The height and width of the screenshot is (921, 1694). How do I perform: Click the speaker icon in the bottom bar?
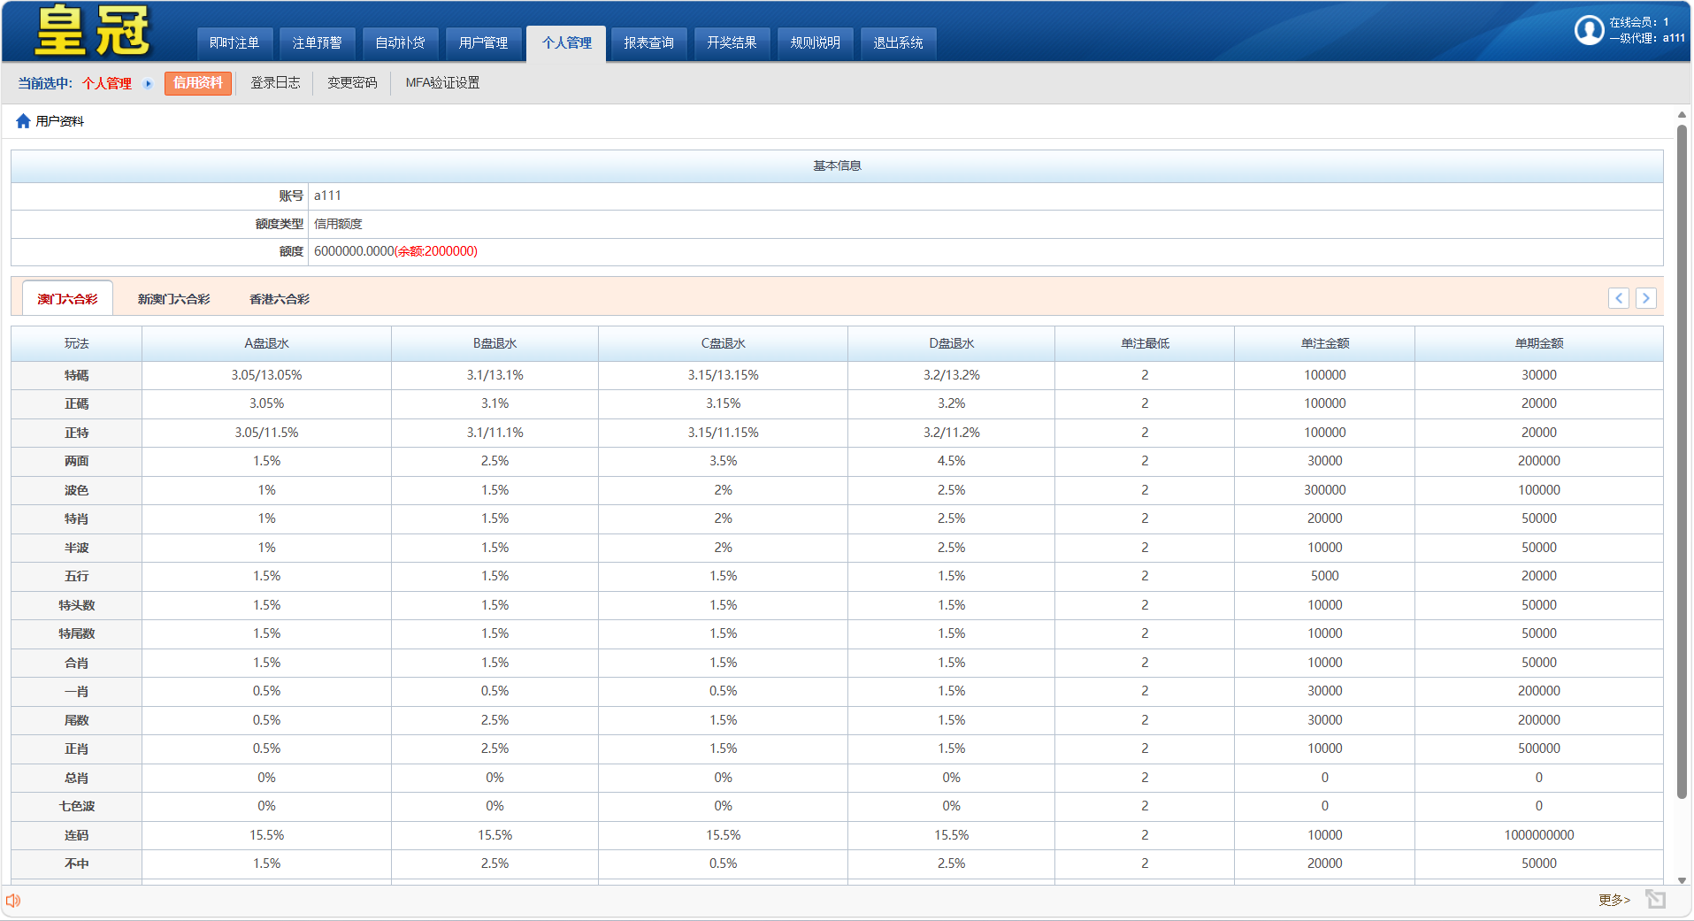(13, 901)
